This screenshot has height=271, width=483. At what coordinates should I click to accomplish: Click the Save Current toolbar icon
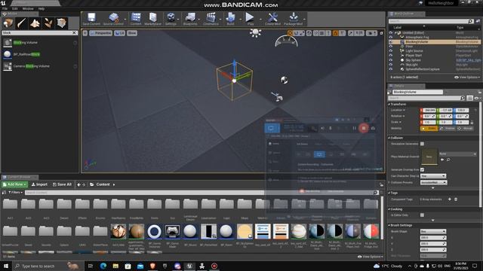pos(91,19)
